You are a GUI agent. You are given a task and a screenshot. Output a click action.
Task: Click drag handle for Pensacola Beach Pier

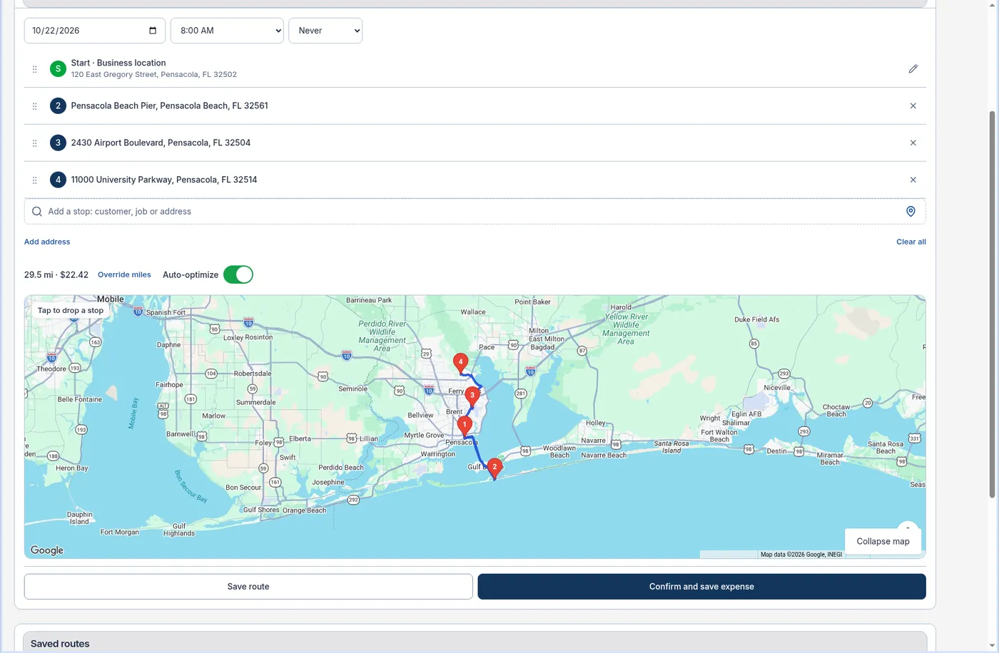[34, 106]
